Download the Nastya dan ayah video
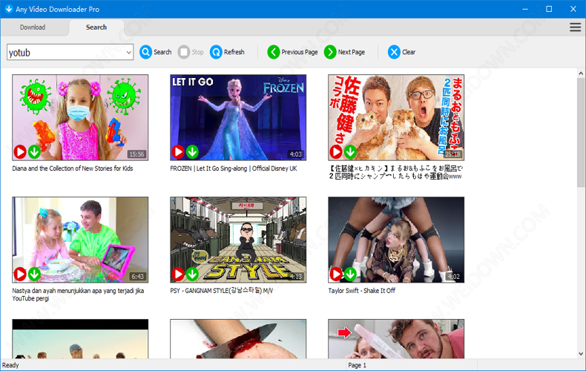586x371 pixels. pos(34,274)
